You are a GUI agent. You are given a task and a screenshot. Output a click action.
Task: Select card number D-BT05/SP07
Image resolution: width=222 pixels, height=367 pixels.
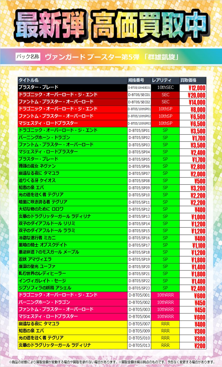click(139, 173)
